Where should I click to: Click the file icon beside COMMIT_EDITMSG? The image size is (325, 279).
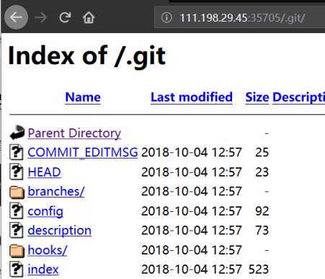pos(17,152)
